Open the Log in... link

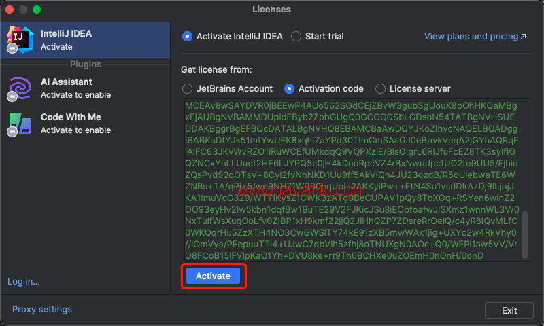coord(24,281)
